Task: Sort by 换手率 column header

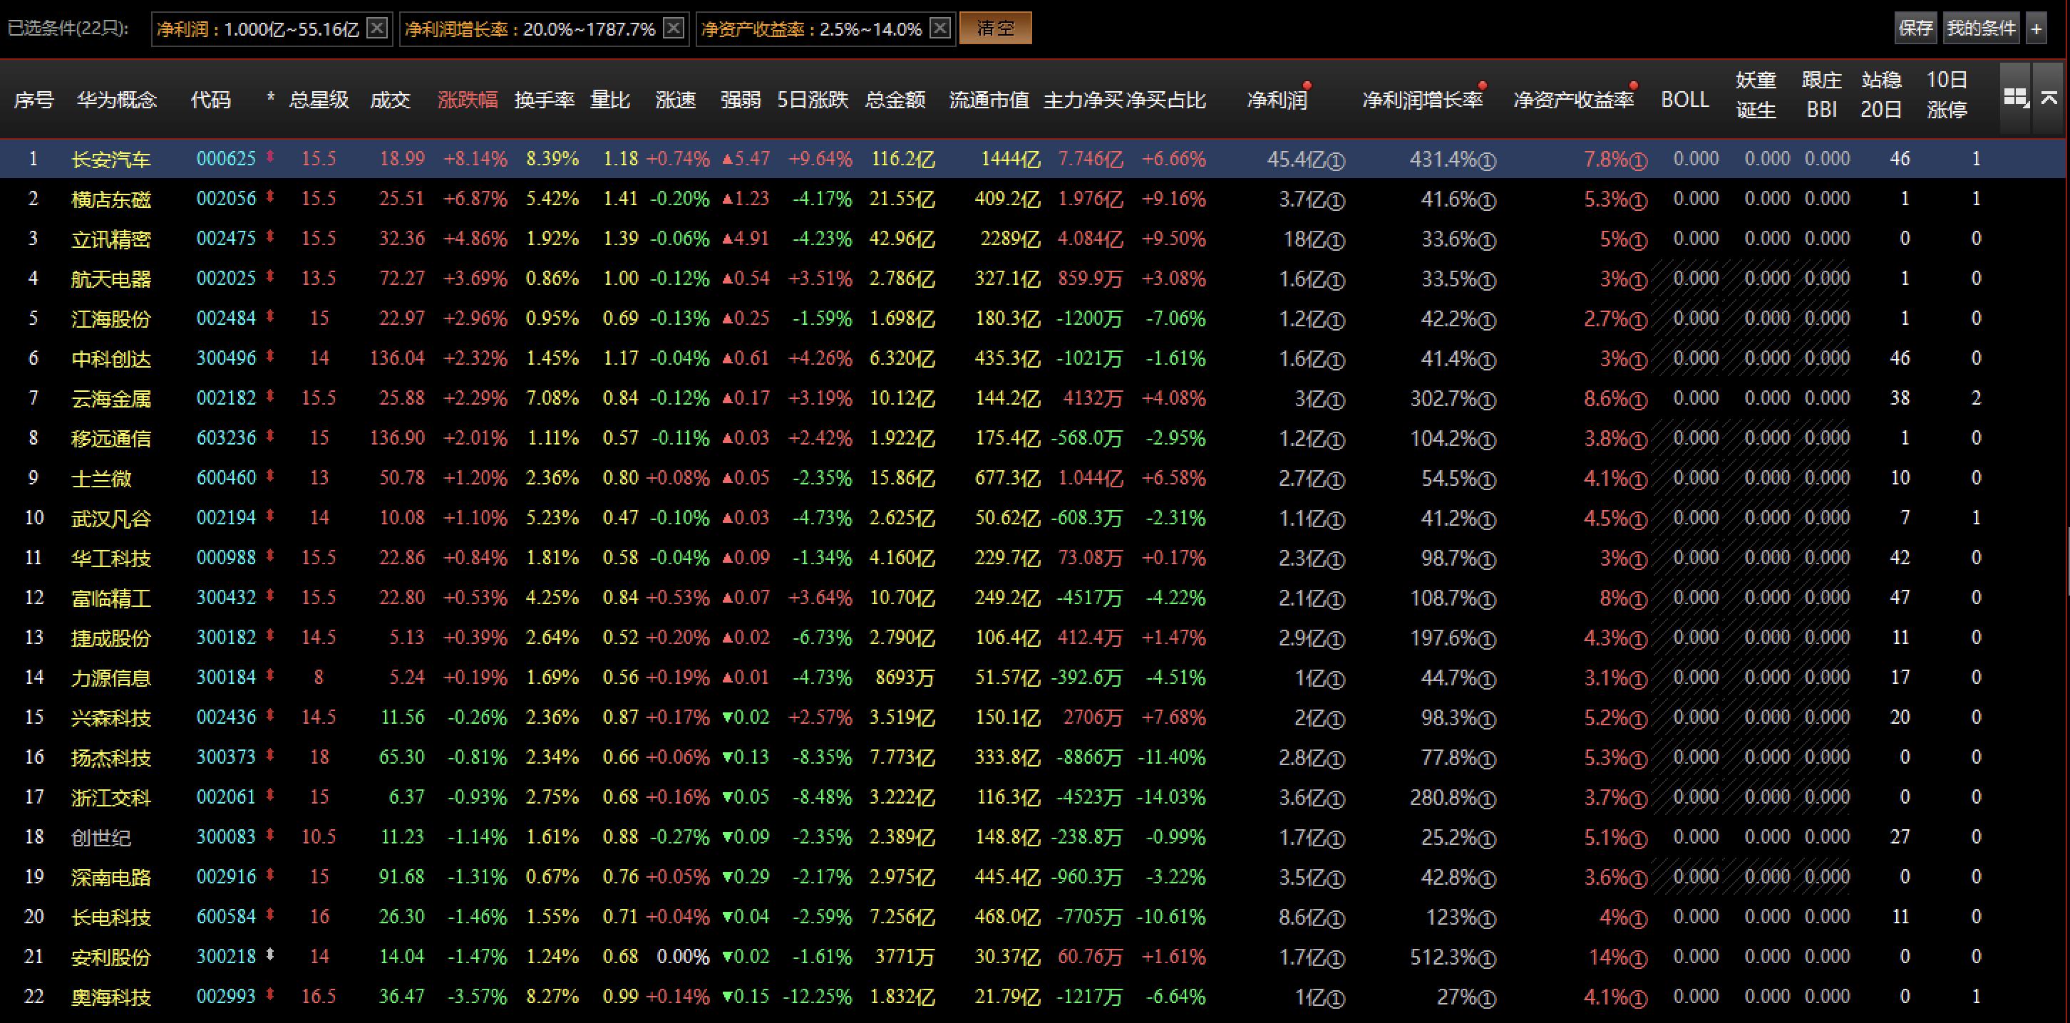Action: coord(544,100)
